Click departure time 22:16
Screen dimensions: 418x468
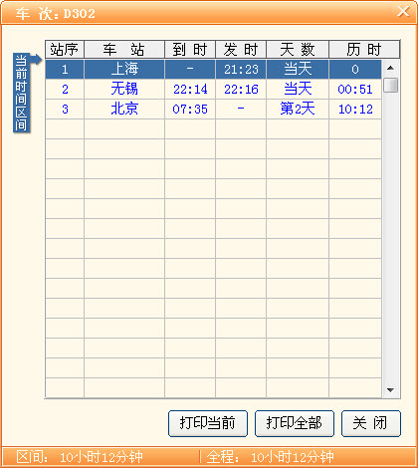[241, 90]
